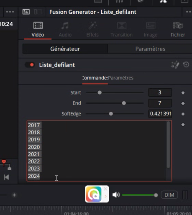Add keyframe for Start parameter

click(x=183, y=93)
